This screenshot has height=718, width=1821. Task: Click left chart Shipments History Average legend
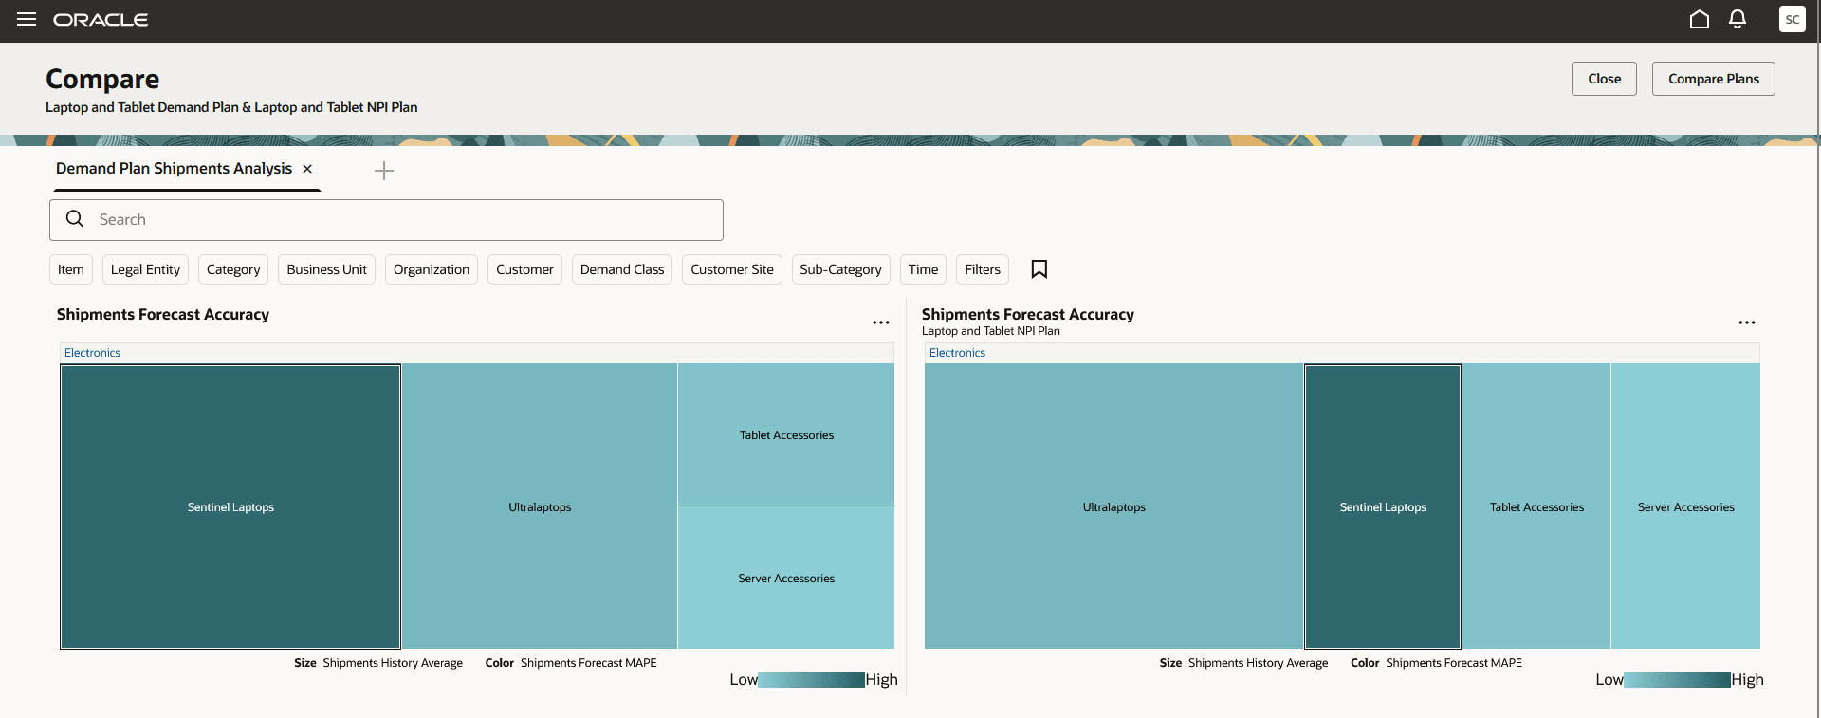[393, 663]
